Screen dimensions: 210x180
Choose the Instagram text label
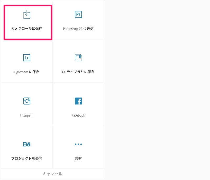(x=27, y=115)
